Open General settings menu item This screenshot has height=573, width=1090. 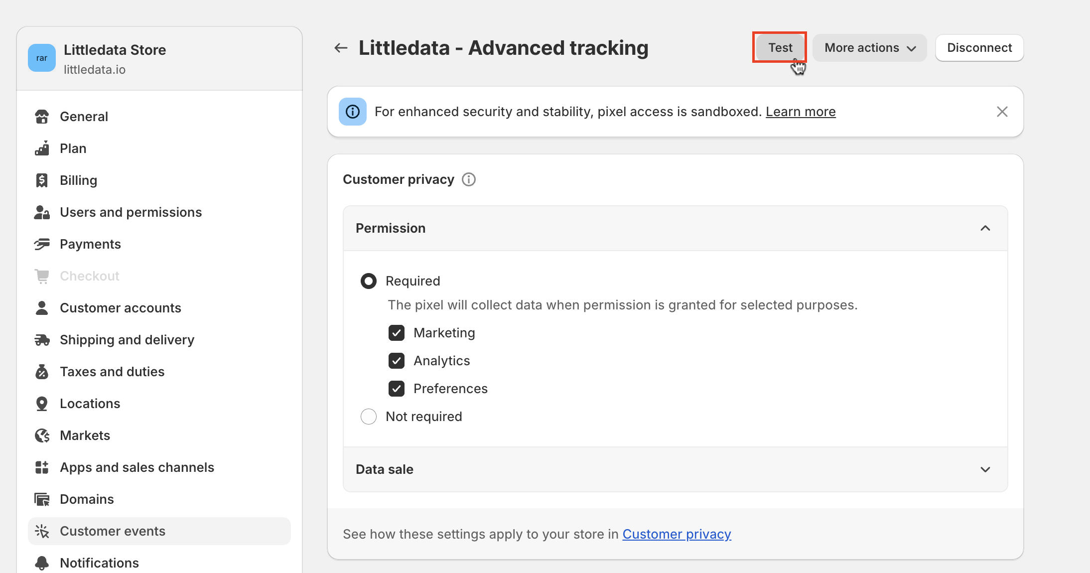159,117
